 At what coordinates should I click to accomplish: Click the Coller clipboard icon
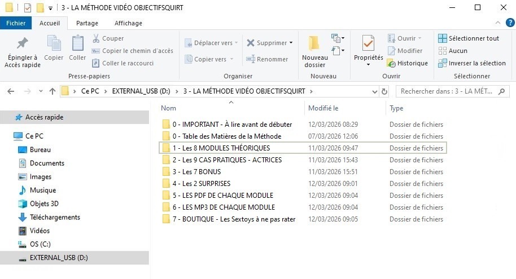pos(77,44)
